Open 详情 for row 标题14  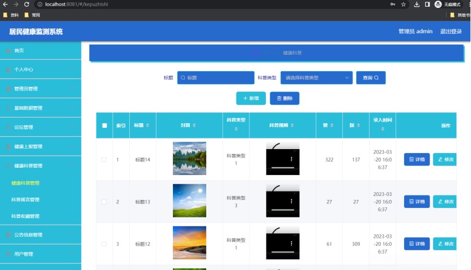(x=417, y=159)
